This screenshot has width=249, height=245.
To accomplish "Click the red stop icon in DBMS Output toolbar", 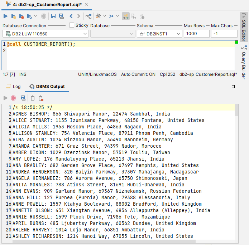I will pos(13,98).
